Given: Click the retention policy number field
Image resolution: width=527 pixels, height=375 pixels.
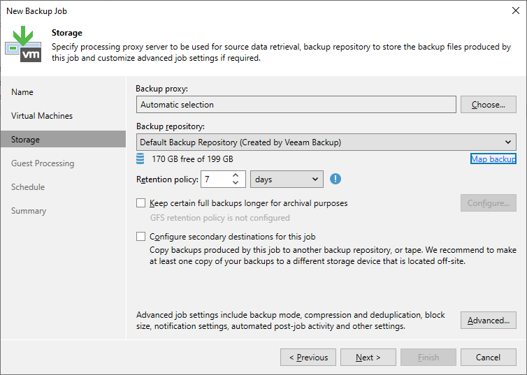Looking at the screenshot, I should click(216, 179).
